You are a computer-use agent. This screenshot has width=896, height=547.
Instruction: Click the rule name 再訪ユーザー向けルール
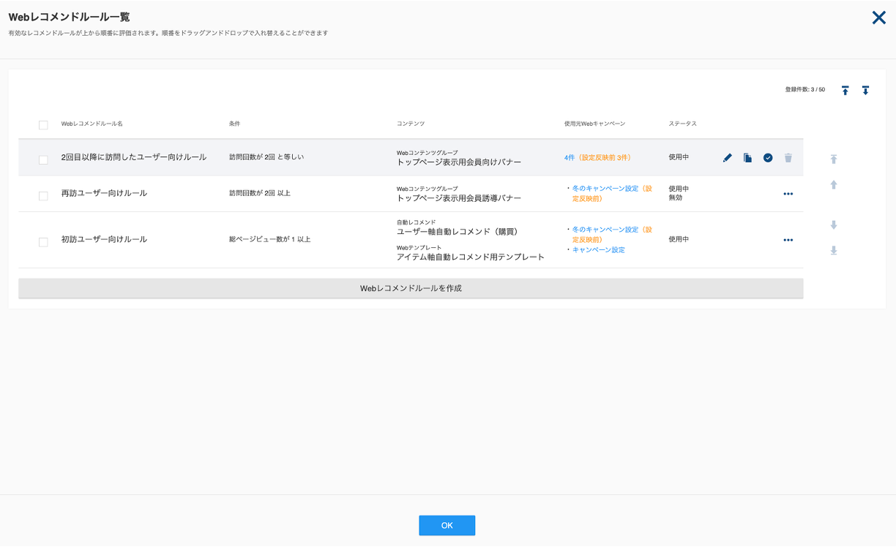point(104,193)
